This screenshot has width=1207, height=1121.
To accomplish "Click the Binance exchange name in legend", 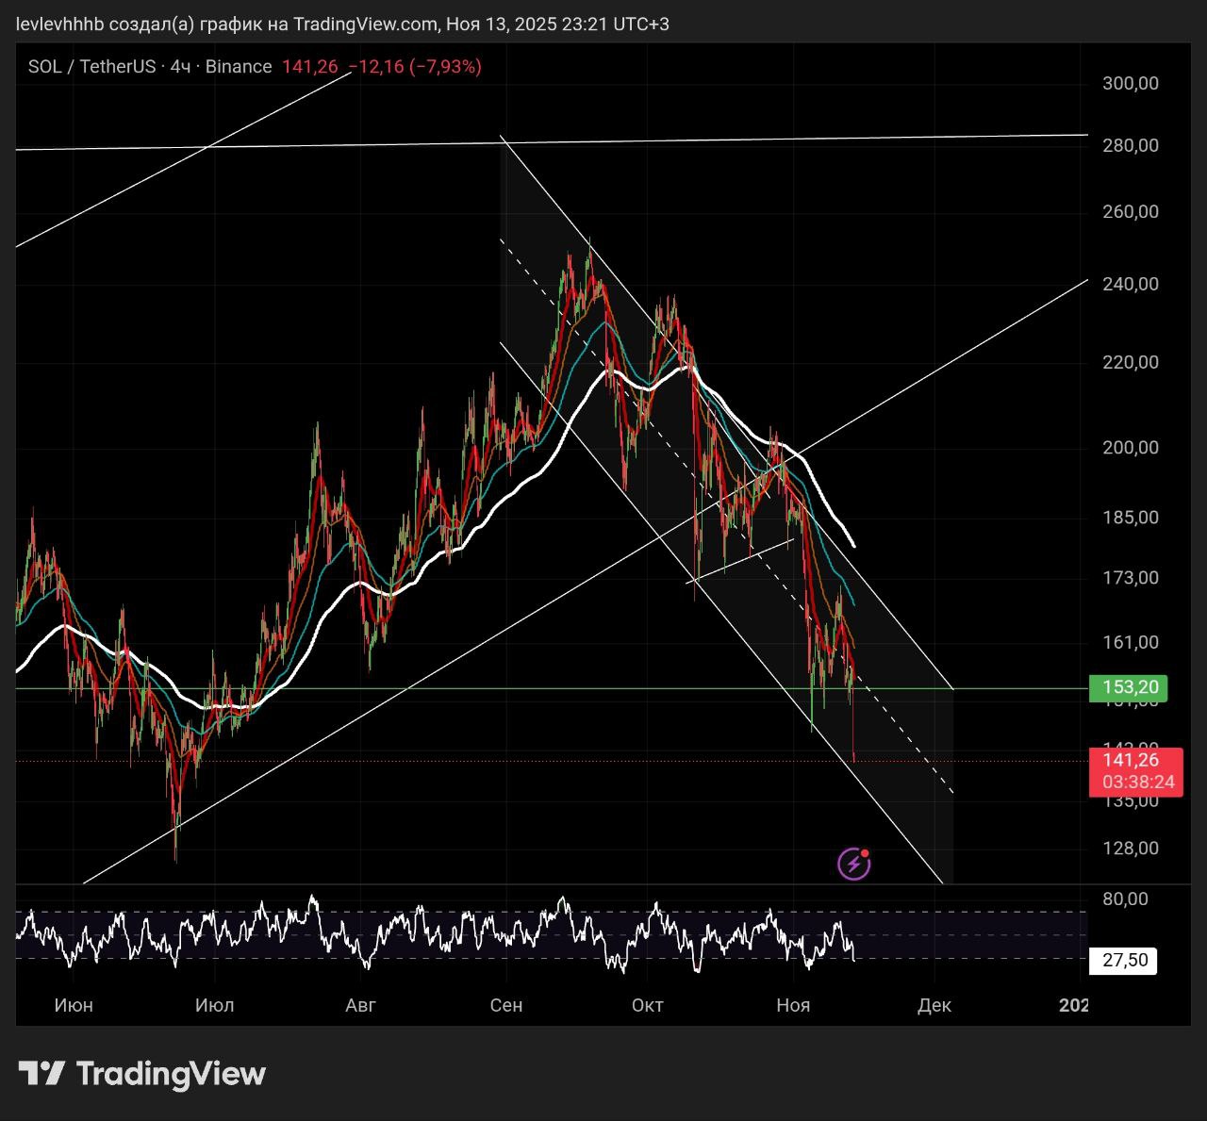I will click(239, 66).
